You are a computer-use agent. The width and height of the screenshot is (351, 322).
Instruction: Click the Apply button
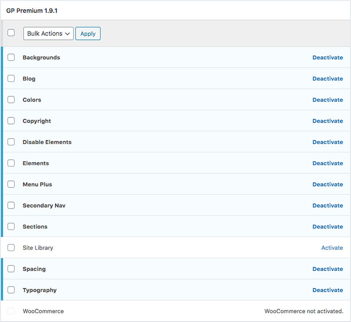point(88,34)
